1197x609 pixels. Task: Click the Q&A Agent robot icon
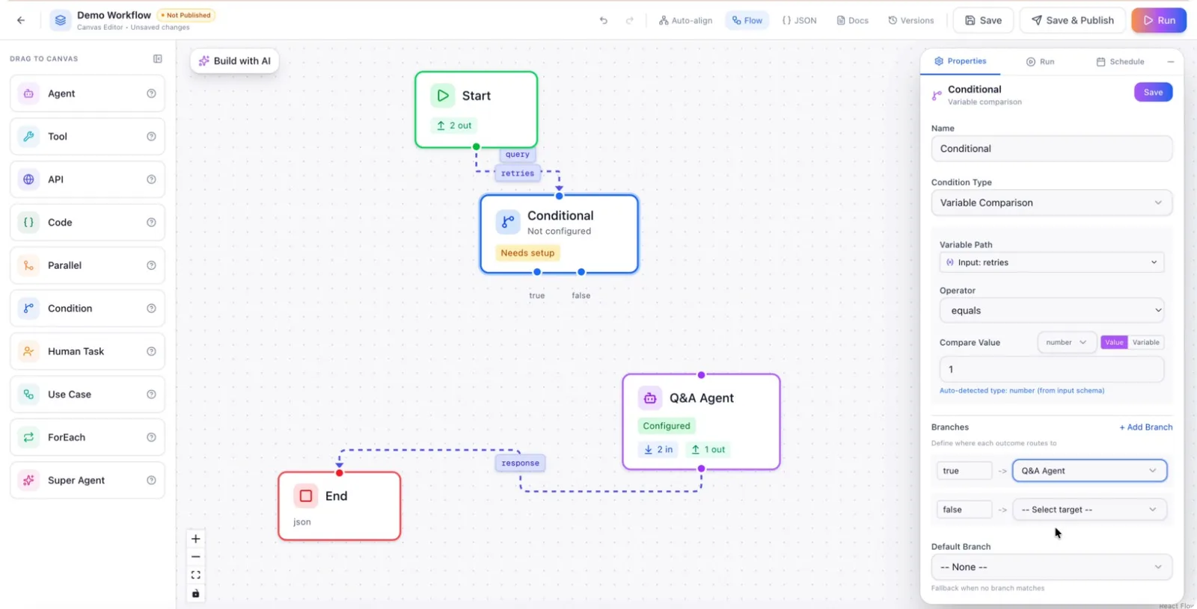(x=650, y=398)
